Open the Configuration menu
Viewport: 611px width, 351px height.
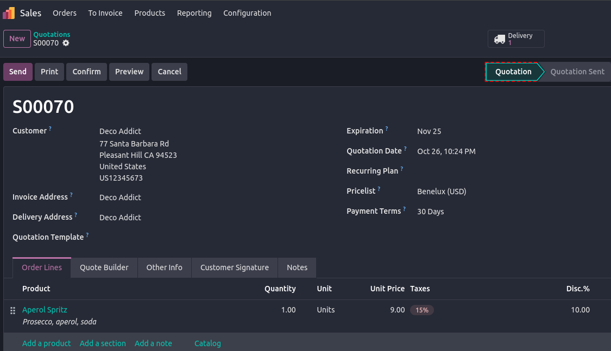tap(247, 13)
